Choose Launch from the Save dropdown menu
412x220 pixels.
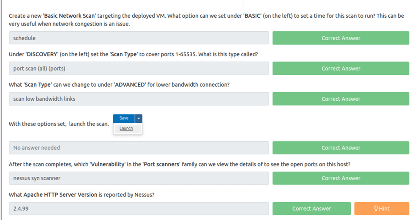pos(126,129)
